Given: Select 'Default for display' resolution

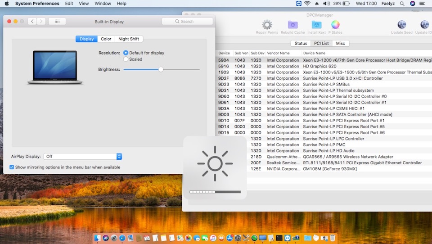Looking at the screenshot, I should (x=126, y=53).
